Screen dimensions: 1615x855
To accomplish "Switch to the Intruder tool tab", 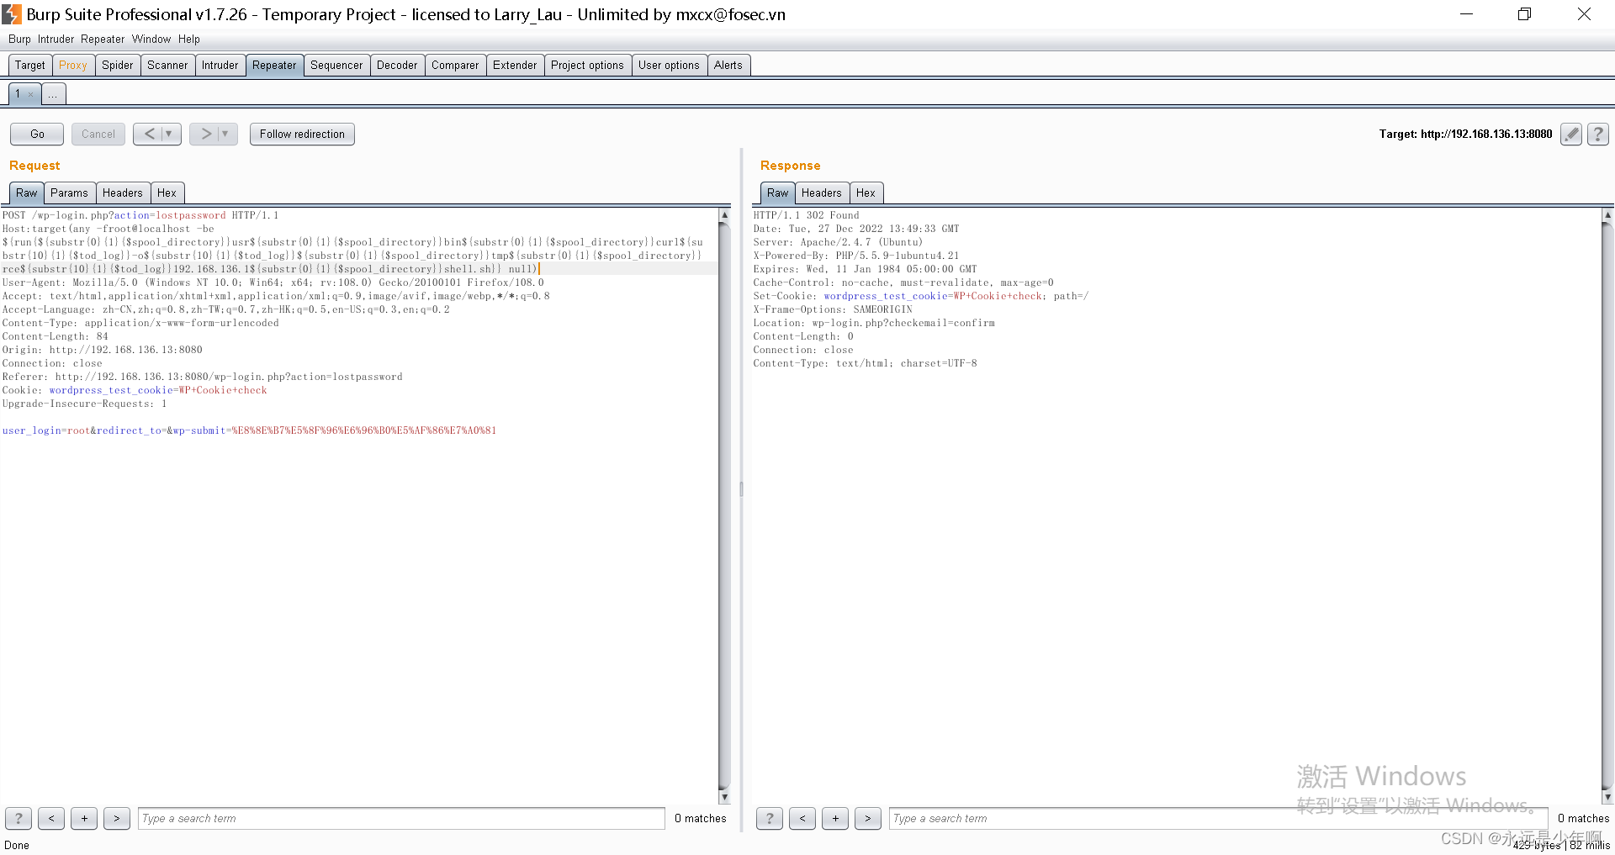I will click(220, 65).
